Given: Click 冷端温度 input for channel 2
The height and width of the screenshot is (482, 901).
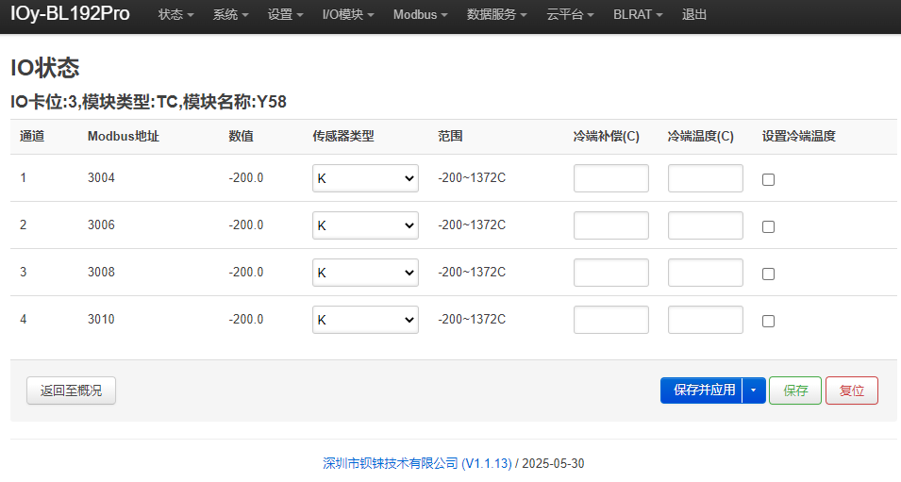Looking at the screenshot, I should pos(706,225).
